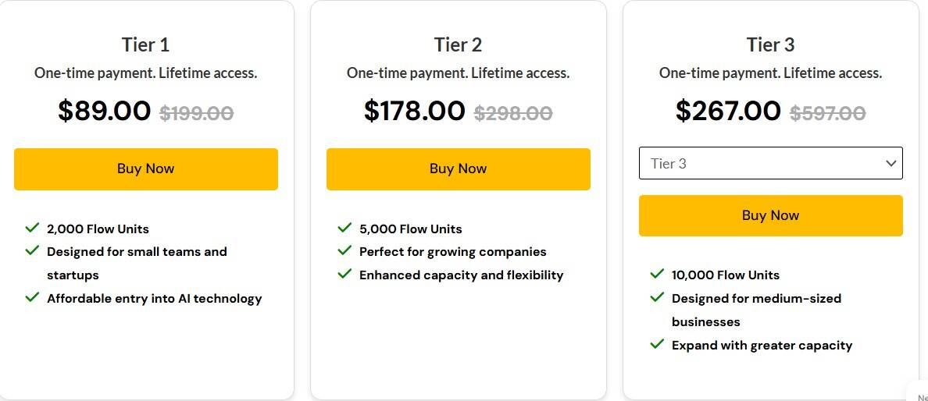Click the Tier 1 card heading
This screenshot has height=401, width=928.
coord(146,44)
